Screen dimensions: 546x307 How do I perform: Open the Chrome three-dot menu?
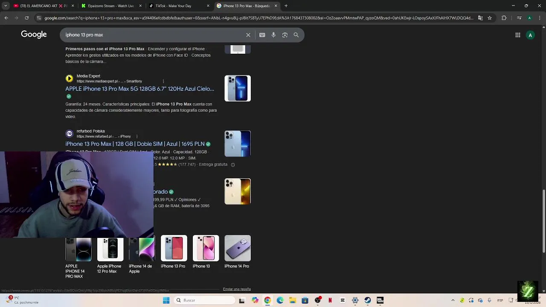point(540,18)
